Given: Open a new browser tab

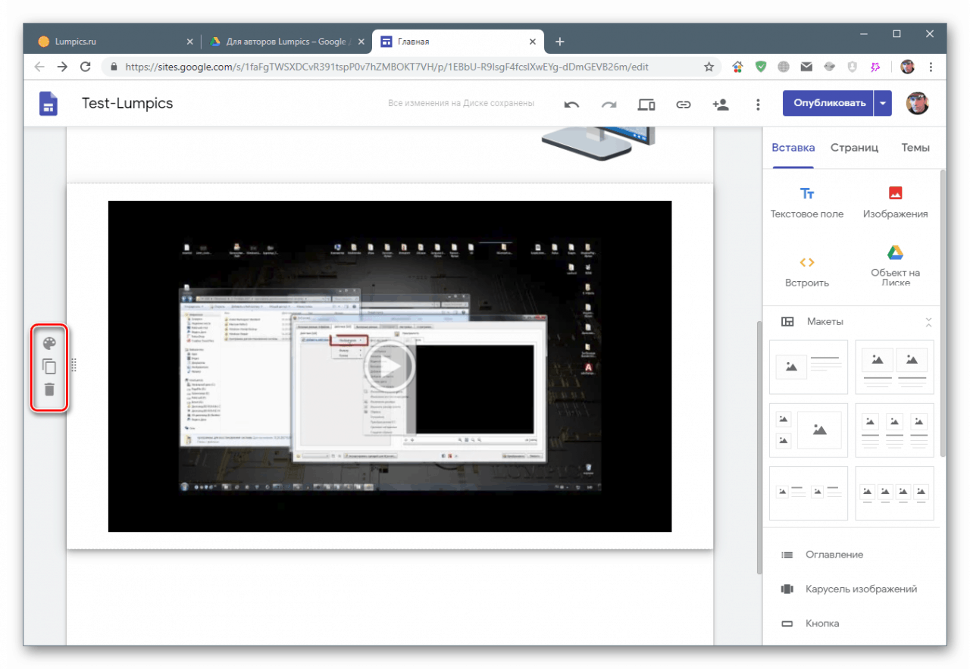Looking at the screenshot, I should coord(559,42).
